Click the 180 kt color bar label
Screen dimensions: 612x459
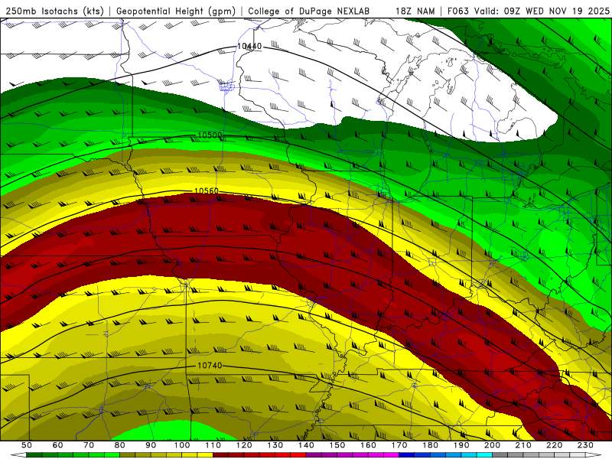tap(430, 445)
